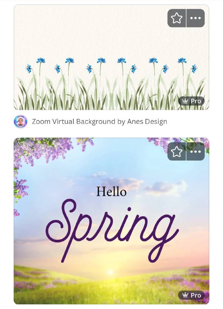223x309 pixels.
Task: Click the Anes Design author name text
Action: pyautogui.click(x=147, y=122)
